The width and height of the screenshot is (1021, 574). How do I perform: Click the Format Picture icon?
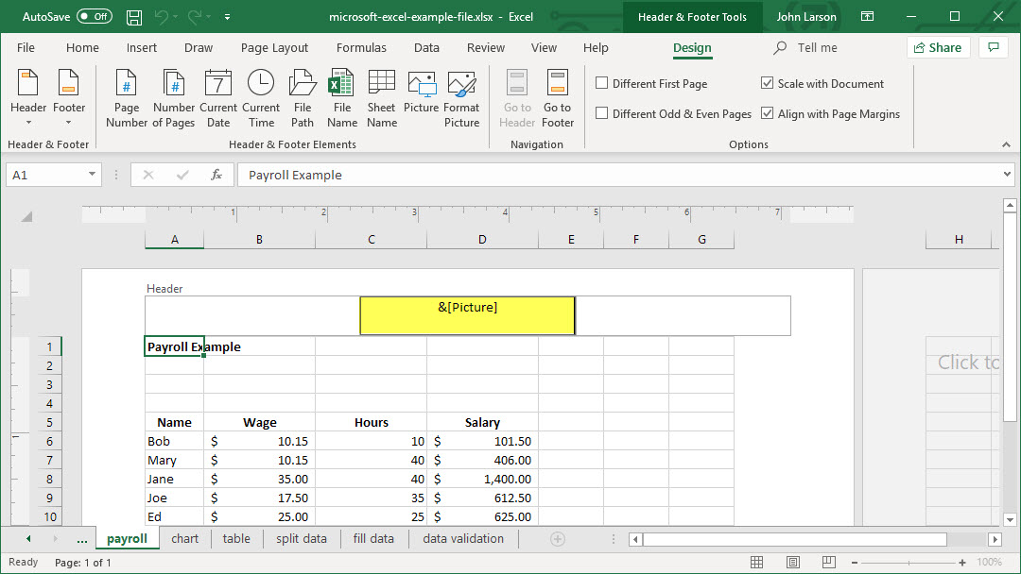coord(461,98)
